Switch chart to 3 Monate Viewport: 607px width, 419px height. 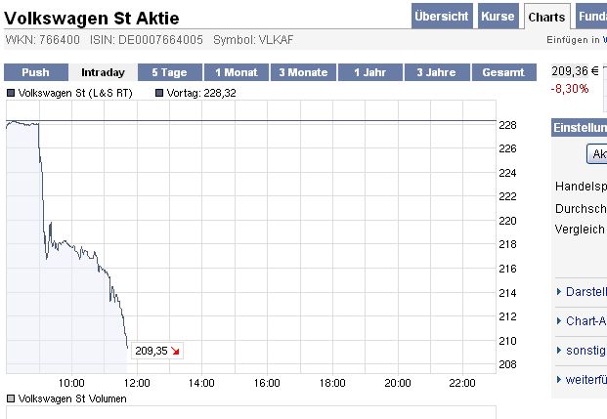pyautogui.click(x=303, y=72)
